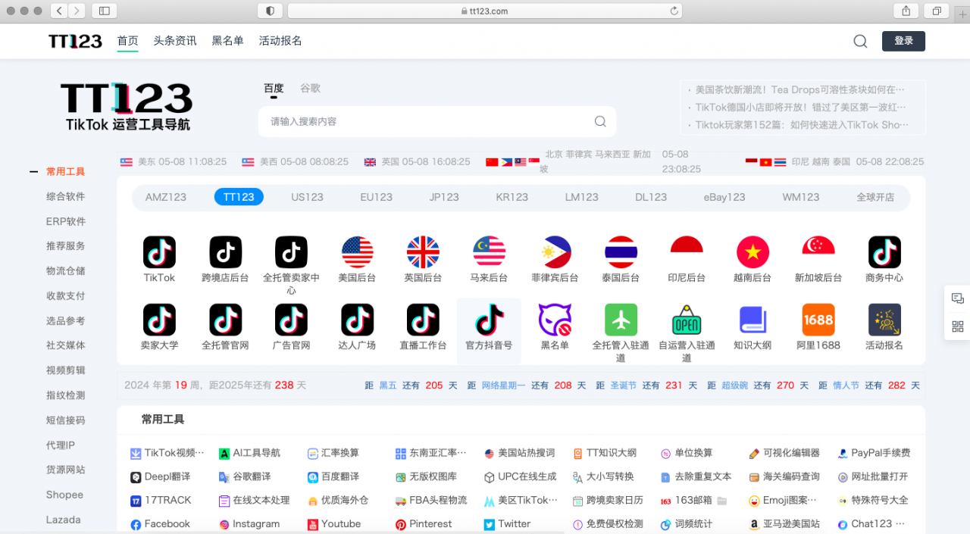
Task: Open the TikTok app icon shortcut
Action: pyautogui.click(x=159, y=252)
